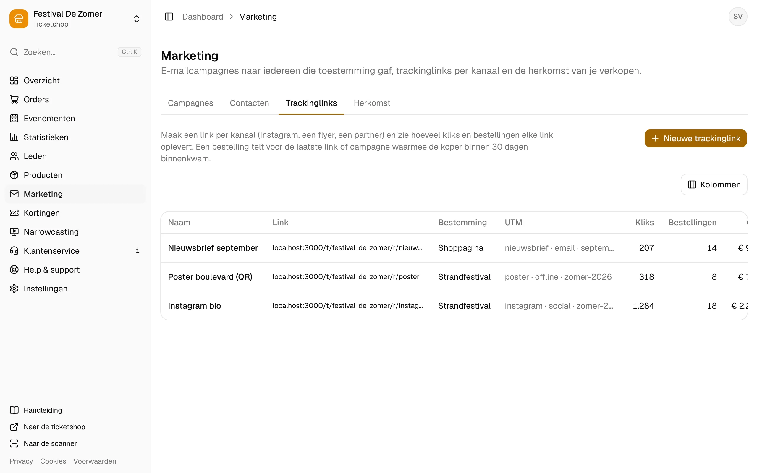
Task: Switch to the Campagnes tab
Action: [190, 103]
